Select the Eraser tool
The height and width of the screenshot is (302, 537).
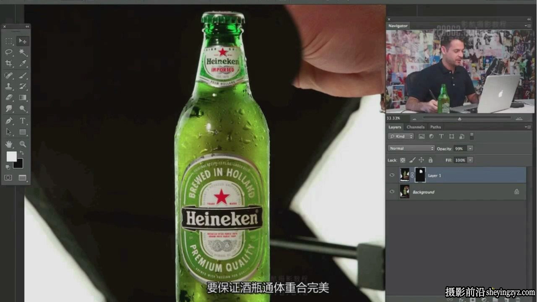pyautogui.click(x=9, y=97)
